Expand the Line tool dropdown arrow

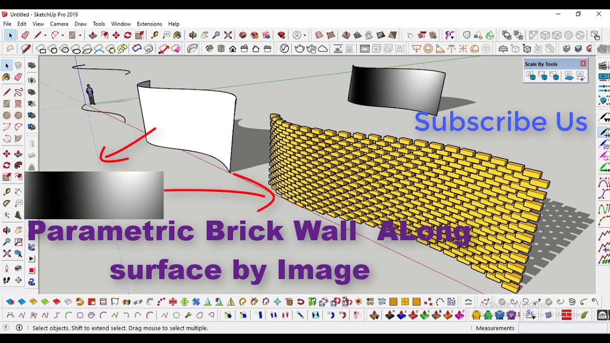tap(45, 35)
